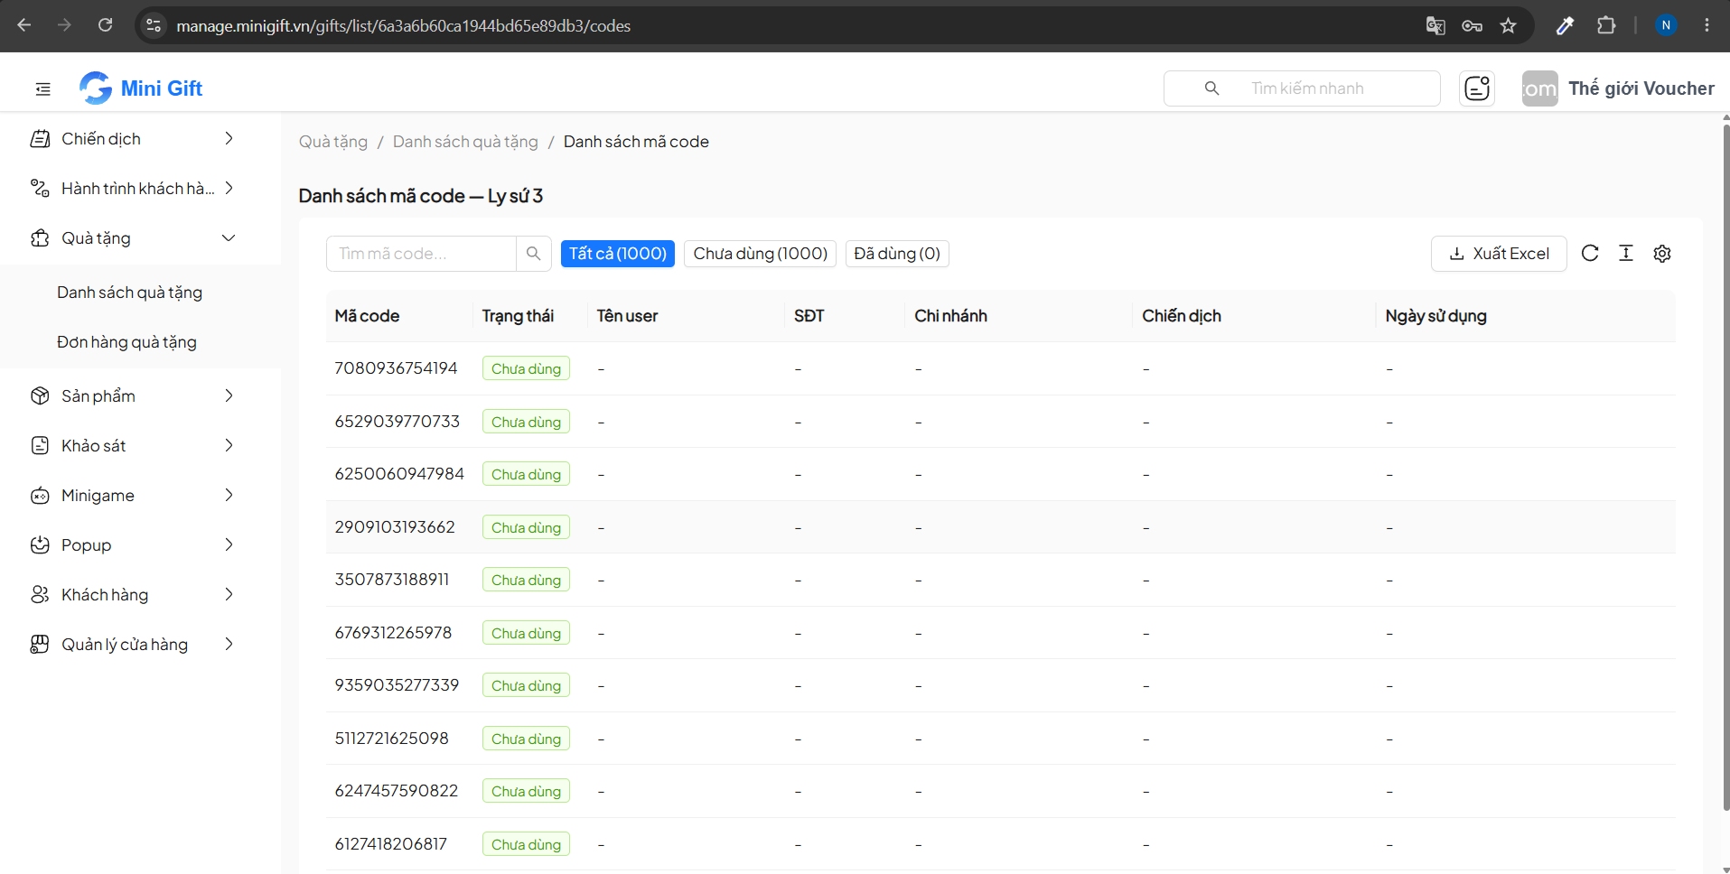Click the Khảo sát survey icon

40,446
